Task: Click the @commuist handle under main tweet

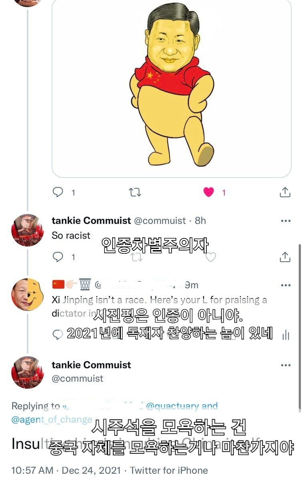Action: click(x=78, y=378)
